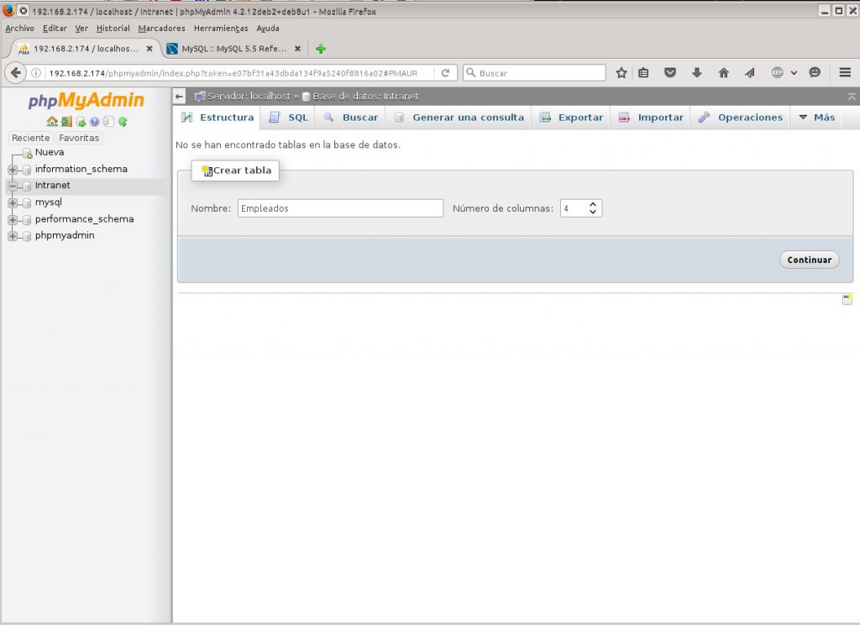Click the Nombre table name field
The image size is (860, 625).
(340, 208)
